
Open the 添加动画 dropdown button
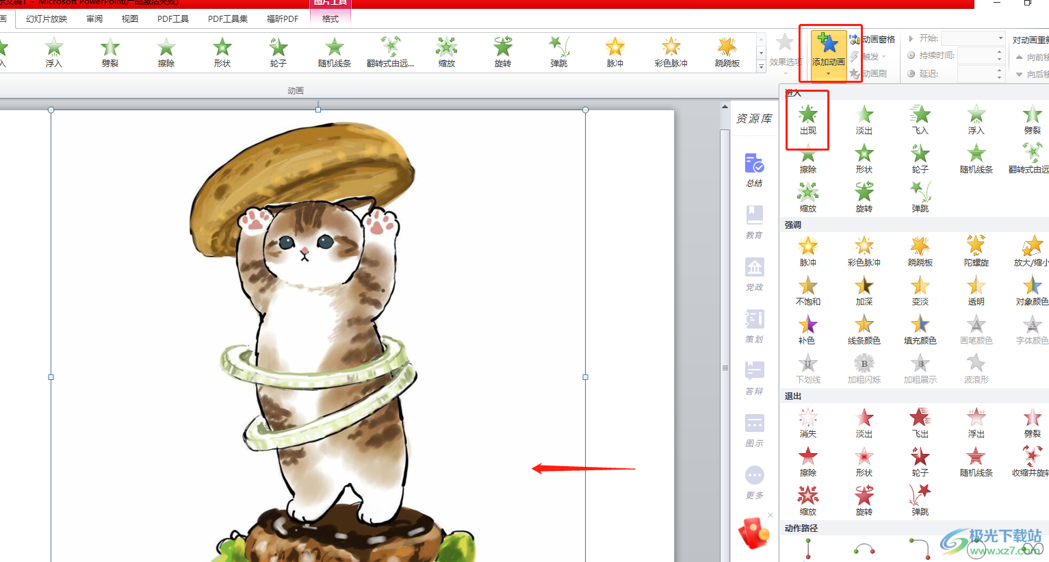(x=829, y=55)
